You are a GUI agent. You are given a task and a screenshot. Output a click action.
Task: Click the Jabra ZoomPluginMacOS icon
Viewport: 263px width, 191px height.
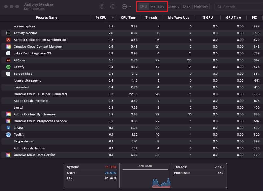8,53
